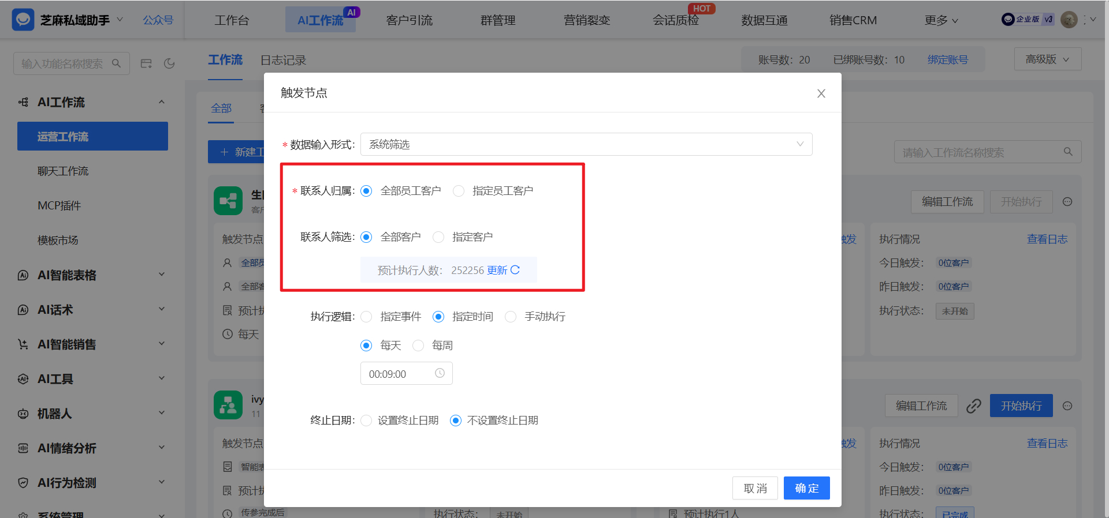
Task: Choose 指定时间 execution logic
Action: click(x=438, y=317)
